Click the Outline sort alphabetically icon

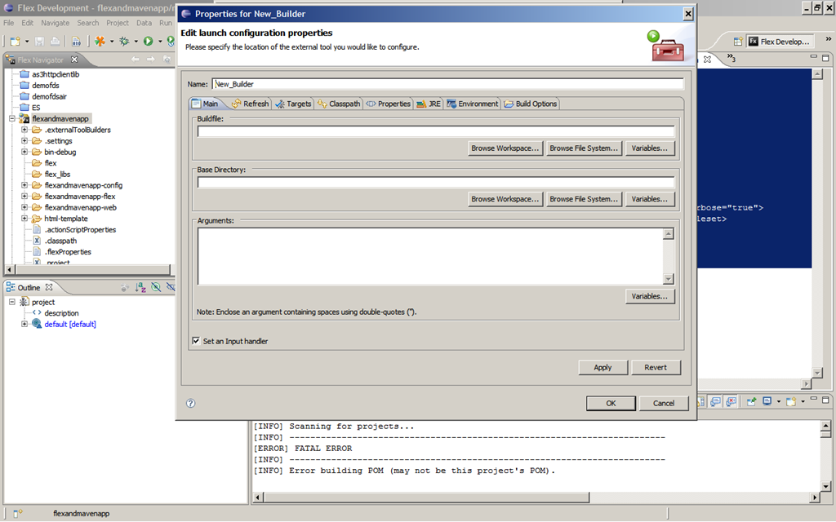(140, 288)
